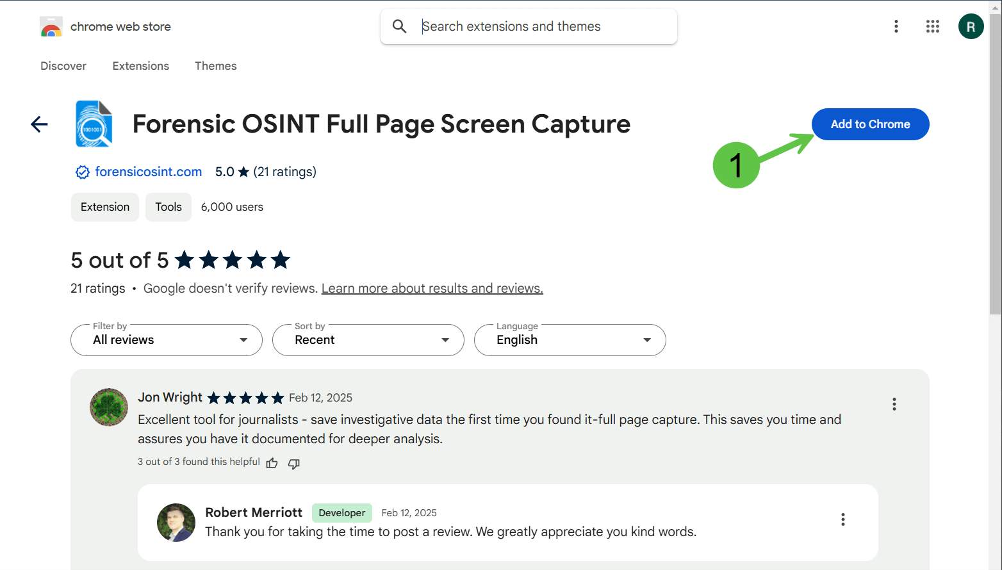The image size is (1002, 570).
Task: Click the Developer badge
Action: pyautogui.click(x=342, y=513)
